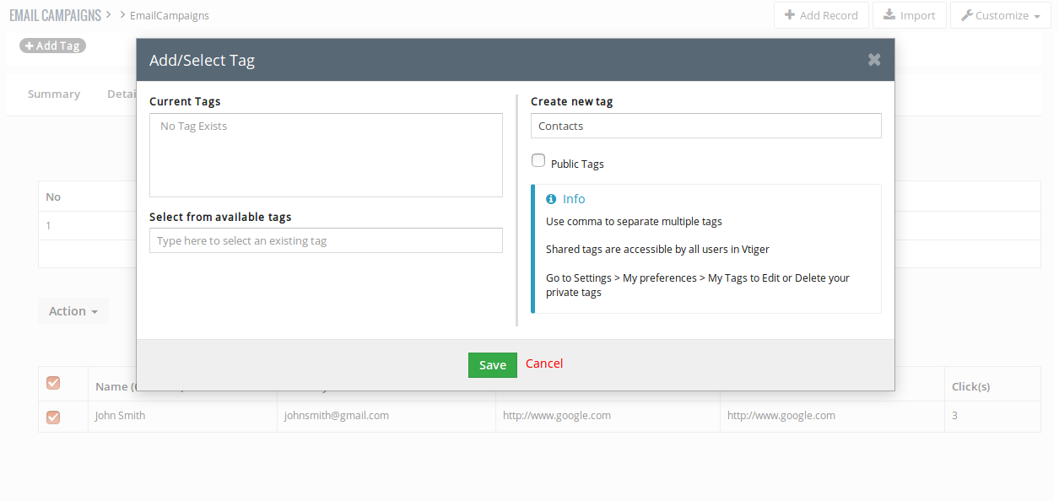Open record number 1 link

coord(49,225)
